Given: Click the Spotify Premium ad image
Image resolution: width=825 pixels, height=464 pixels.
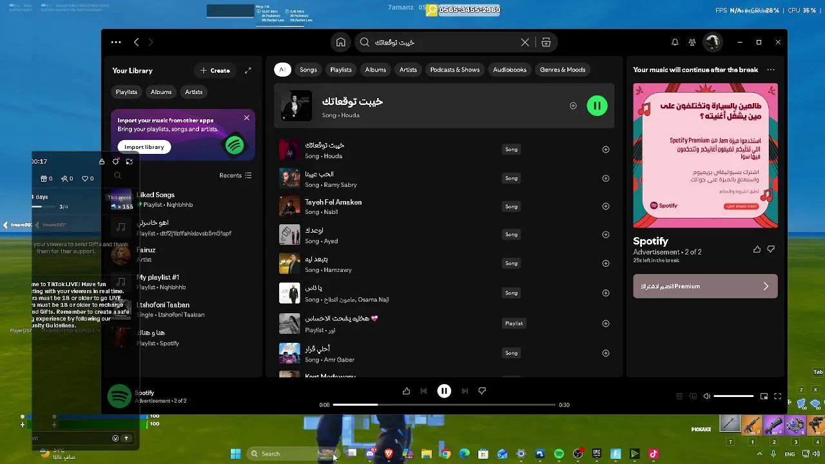Looking at the screenshot, I should [705, 155].
